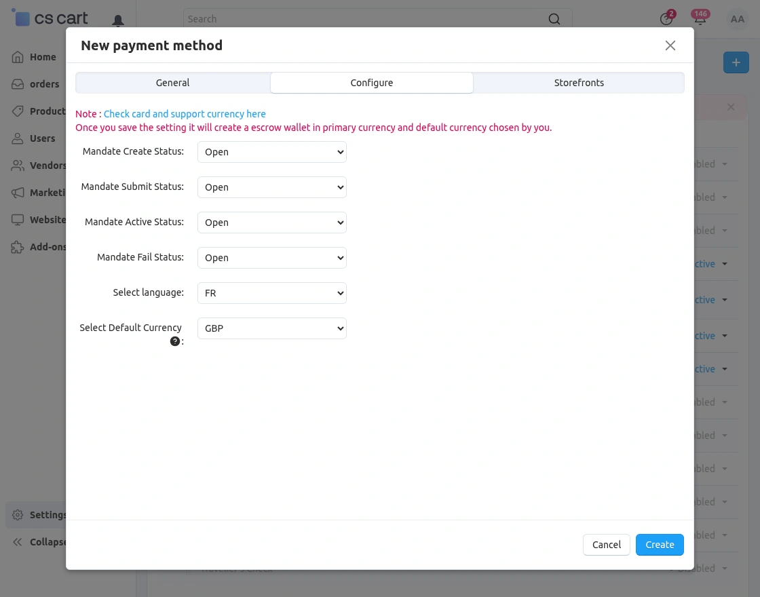Click the bell icon beside the logo
Viewport: 760px width, 597px height.
118,20
